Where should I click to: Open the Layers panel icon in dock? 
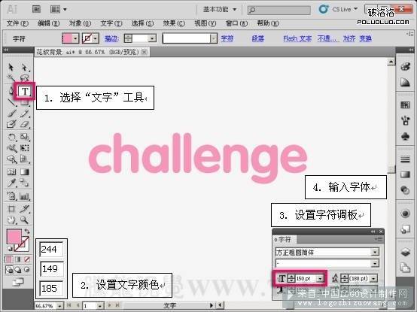[x=405, y=252]
